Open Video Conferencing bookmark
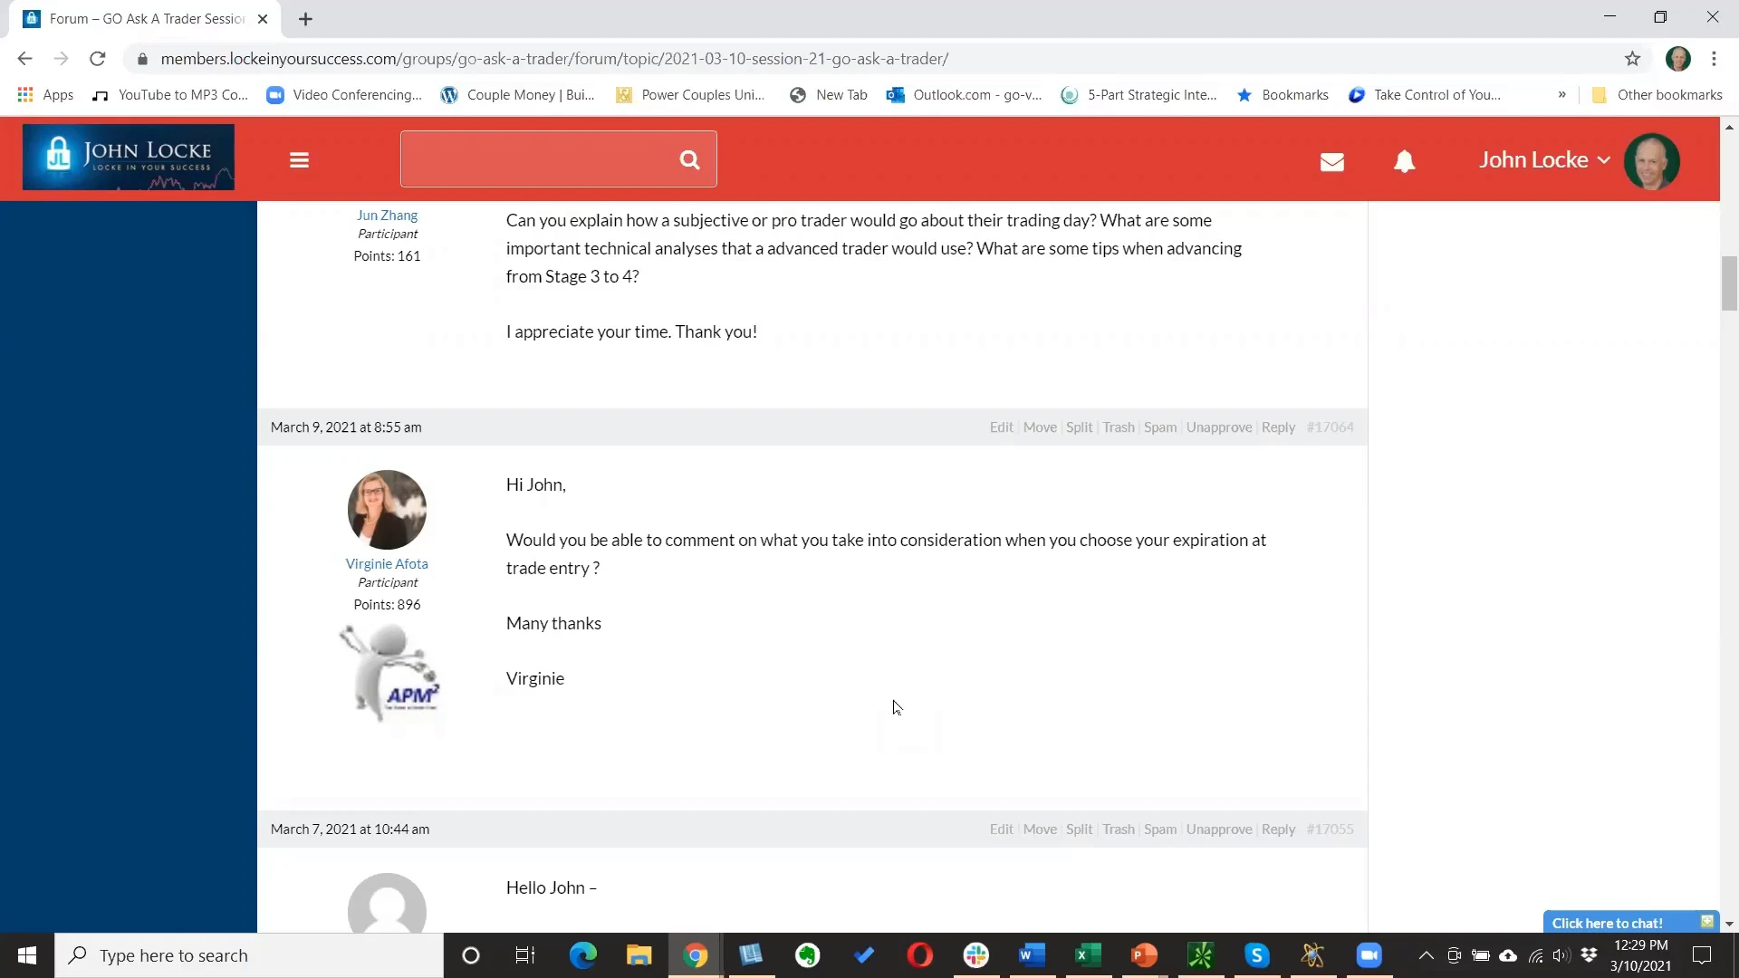 [x=344, y=95]
